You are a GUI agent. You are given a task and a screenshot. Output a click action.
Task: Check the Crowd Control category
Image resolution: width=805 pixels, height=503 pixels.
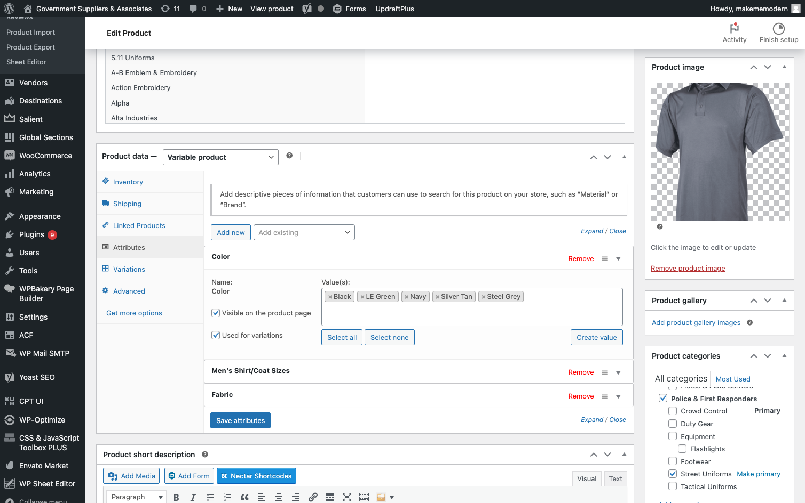point(673,411)
